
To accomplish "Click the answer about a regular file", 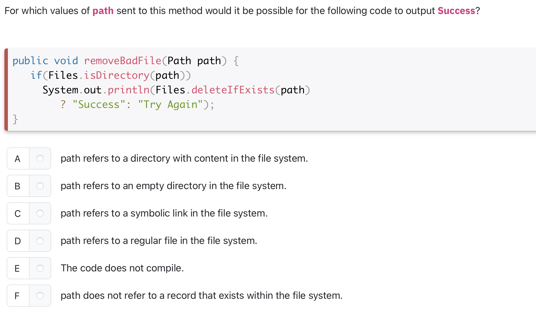I will (159, 241).
